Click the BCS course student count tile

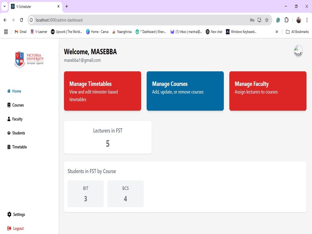point(125,194)
